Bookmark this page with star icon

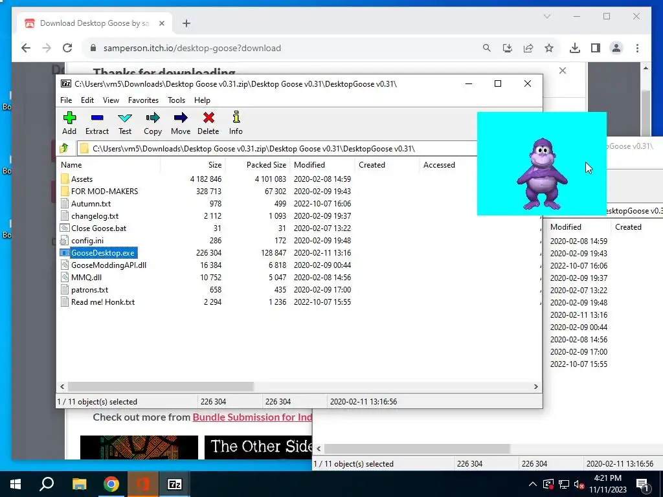tap(549, 48)
